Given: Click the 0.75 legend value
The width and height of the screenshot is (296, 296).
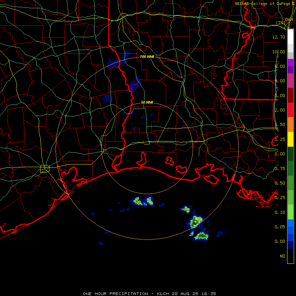Looking at the screenshot, I should tap(280, 169).
